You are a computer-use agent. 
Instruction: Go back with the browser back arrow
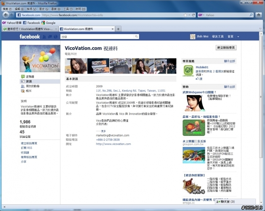point(6,15)
